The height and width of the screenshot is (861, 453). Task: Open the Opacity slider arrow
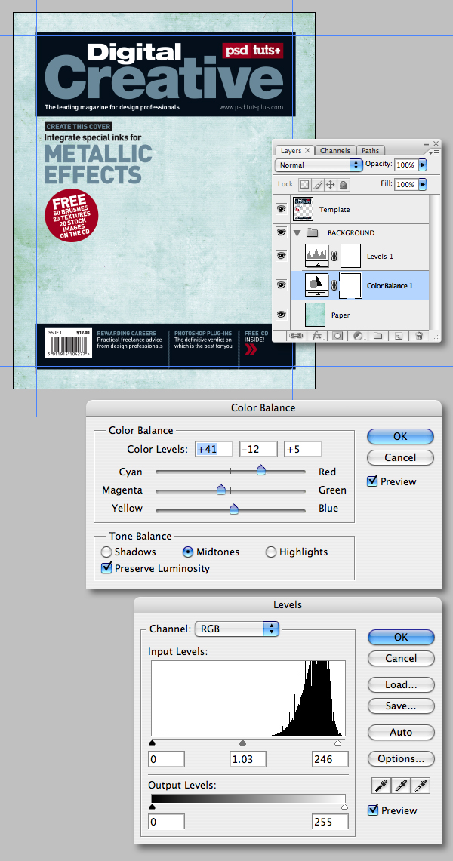[x=422, y=165]
